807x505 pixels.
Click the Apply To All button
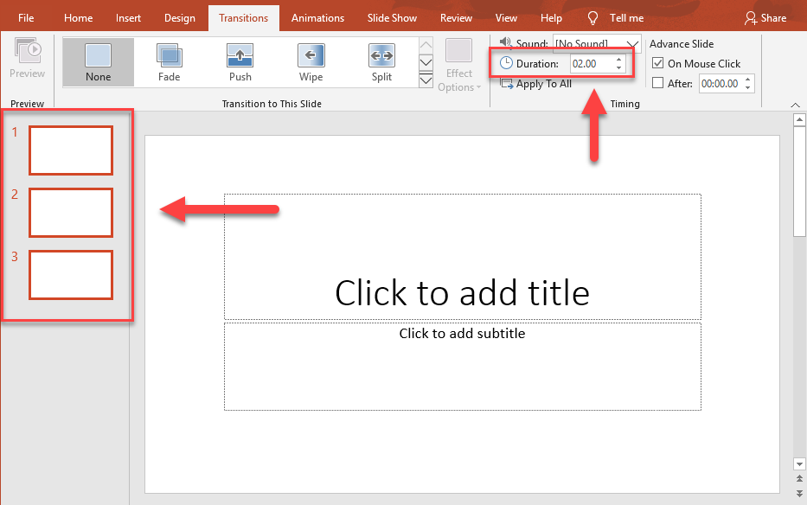coord(535,84)
